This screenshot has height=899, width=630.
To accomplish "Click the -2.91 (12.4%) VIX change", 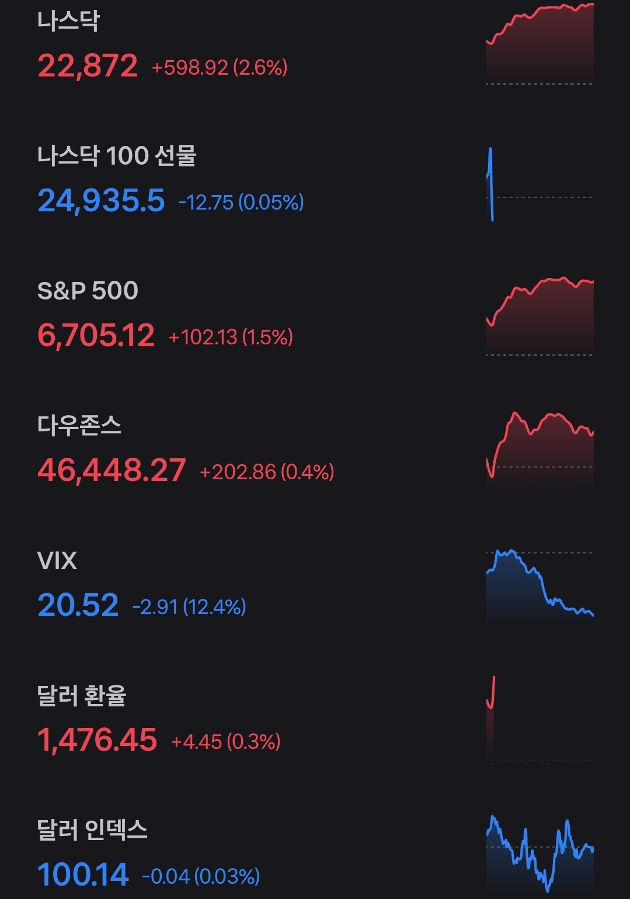I will (x=189, y=607).
